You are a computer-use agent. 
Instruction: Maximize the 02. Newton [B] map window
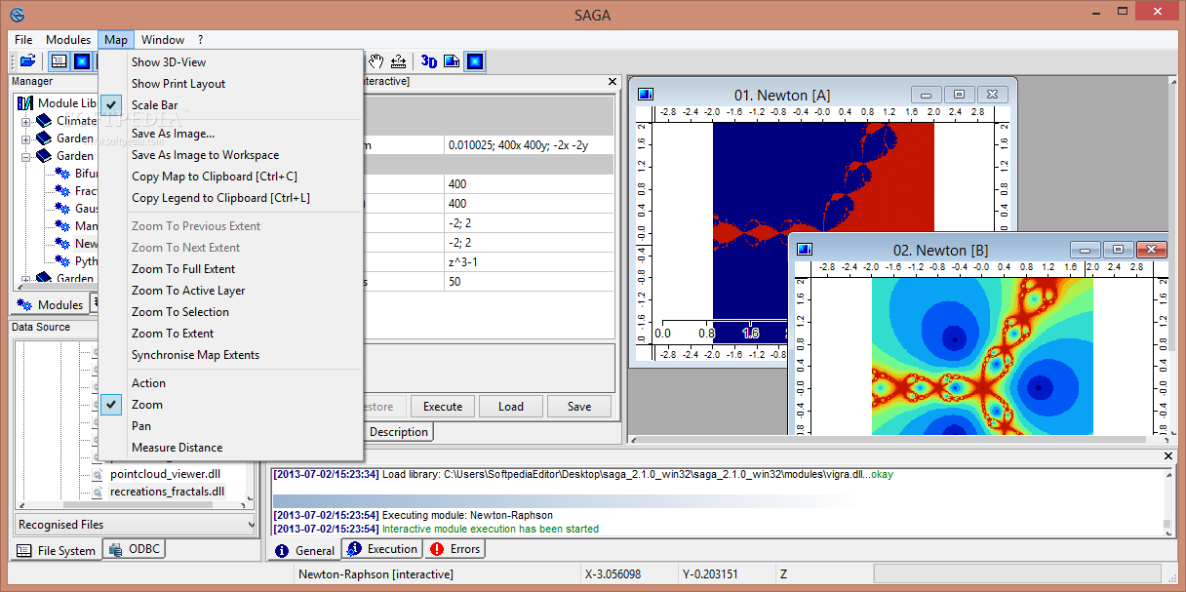[x=1119, y=250]
